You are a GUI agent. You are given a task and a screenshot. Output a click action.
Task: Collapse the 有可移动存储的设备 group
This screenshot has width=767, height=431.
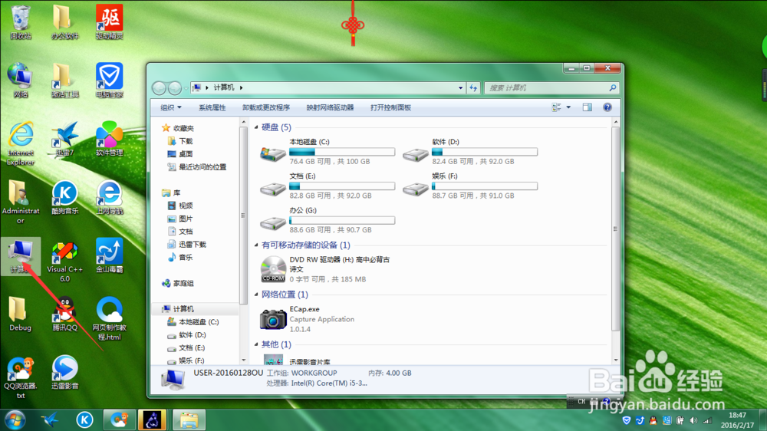point(256,245)
